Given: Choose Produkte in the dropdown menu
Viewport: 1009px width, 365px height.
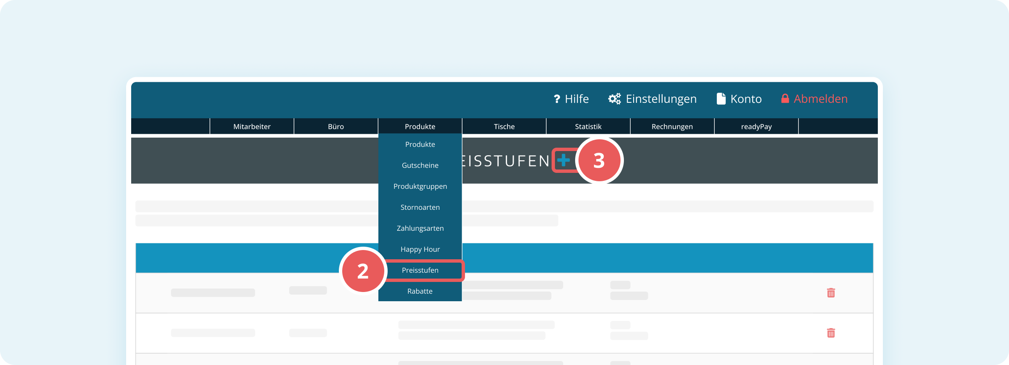Looking at the screenshot, I should point(420,144).
